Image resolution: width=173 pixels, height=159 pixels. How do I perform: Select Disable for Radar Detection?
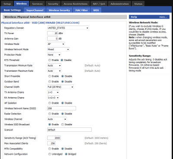pyautogui.click(x=63, y=114)
